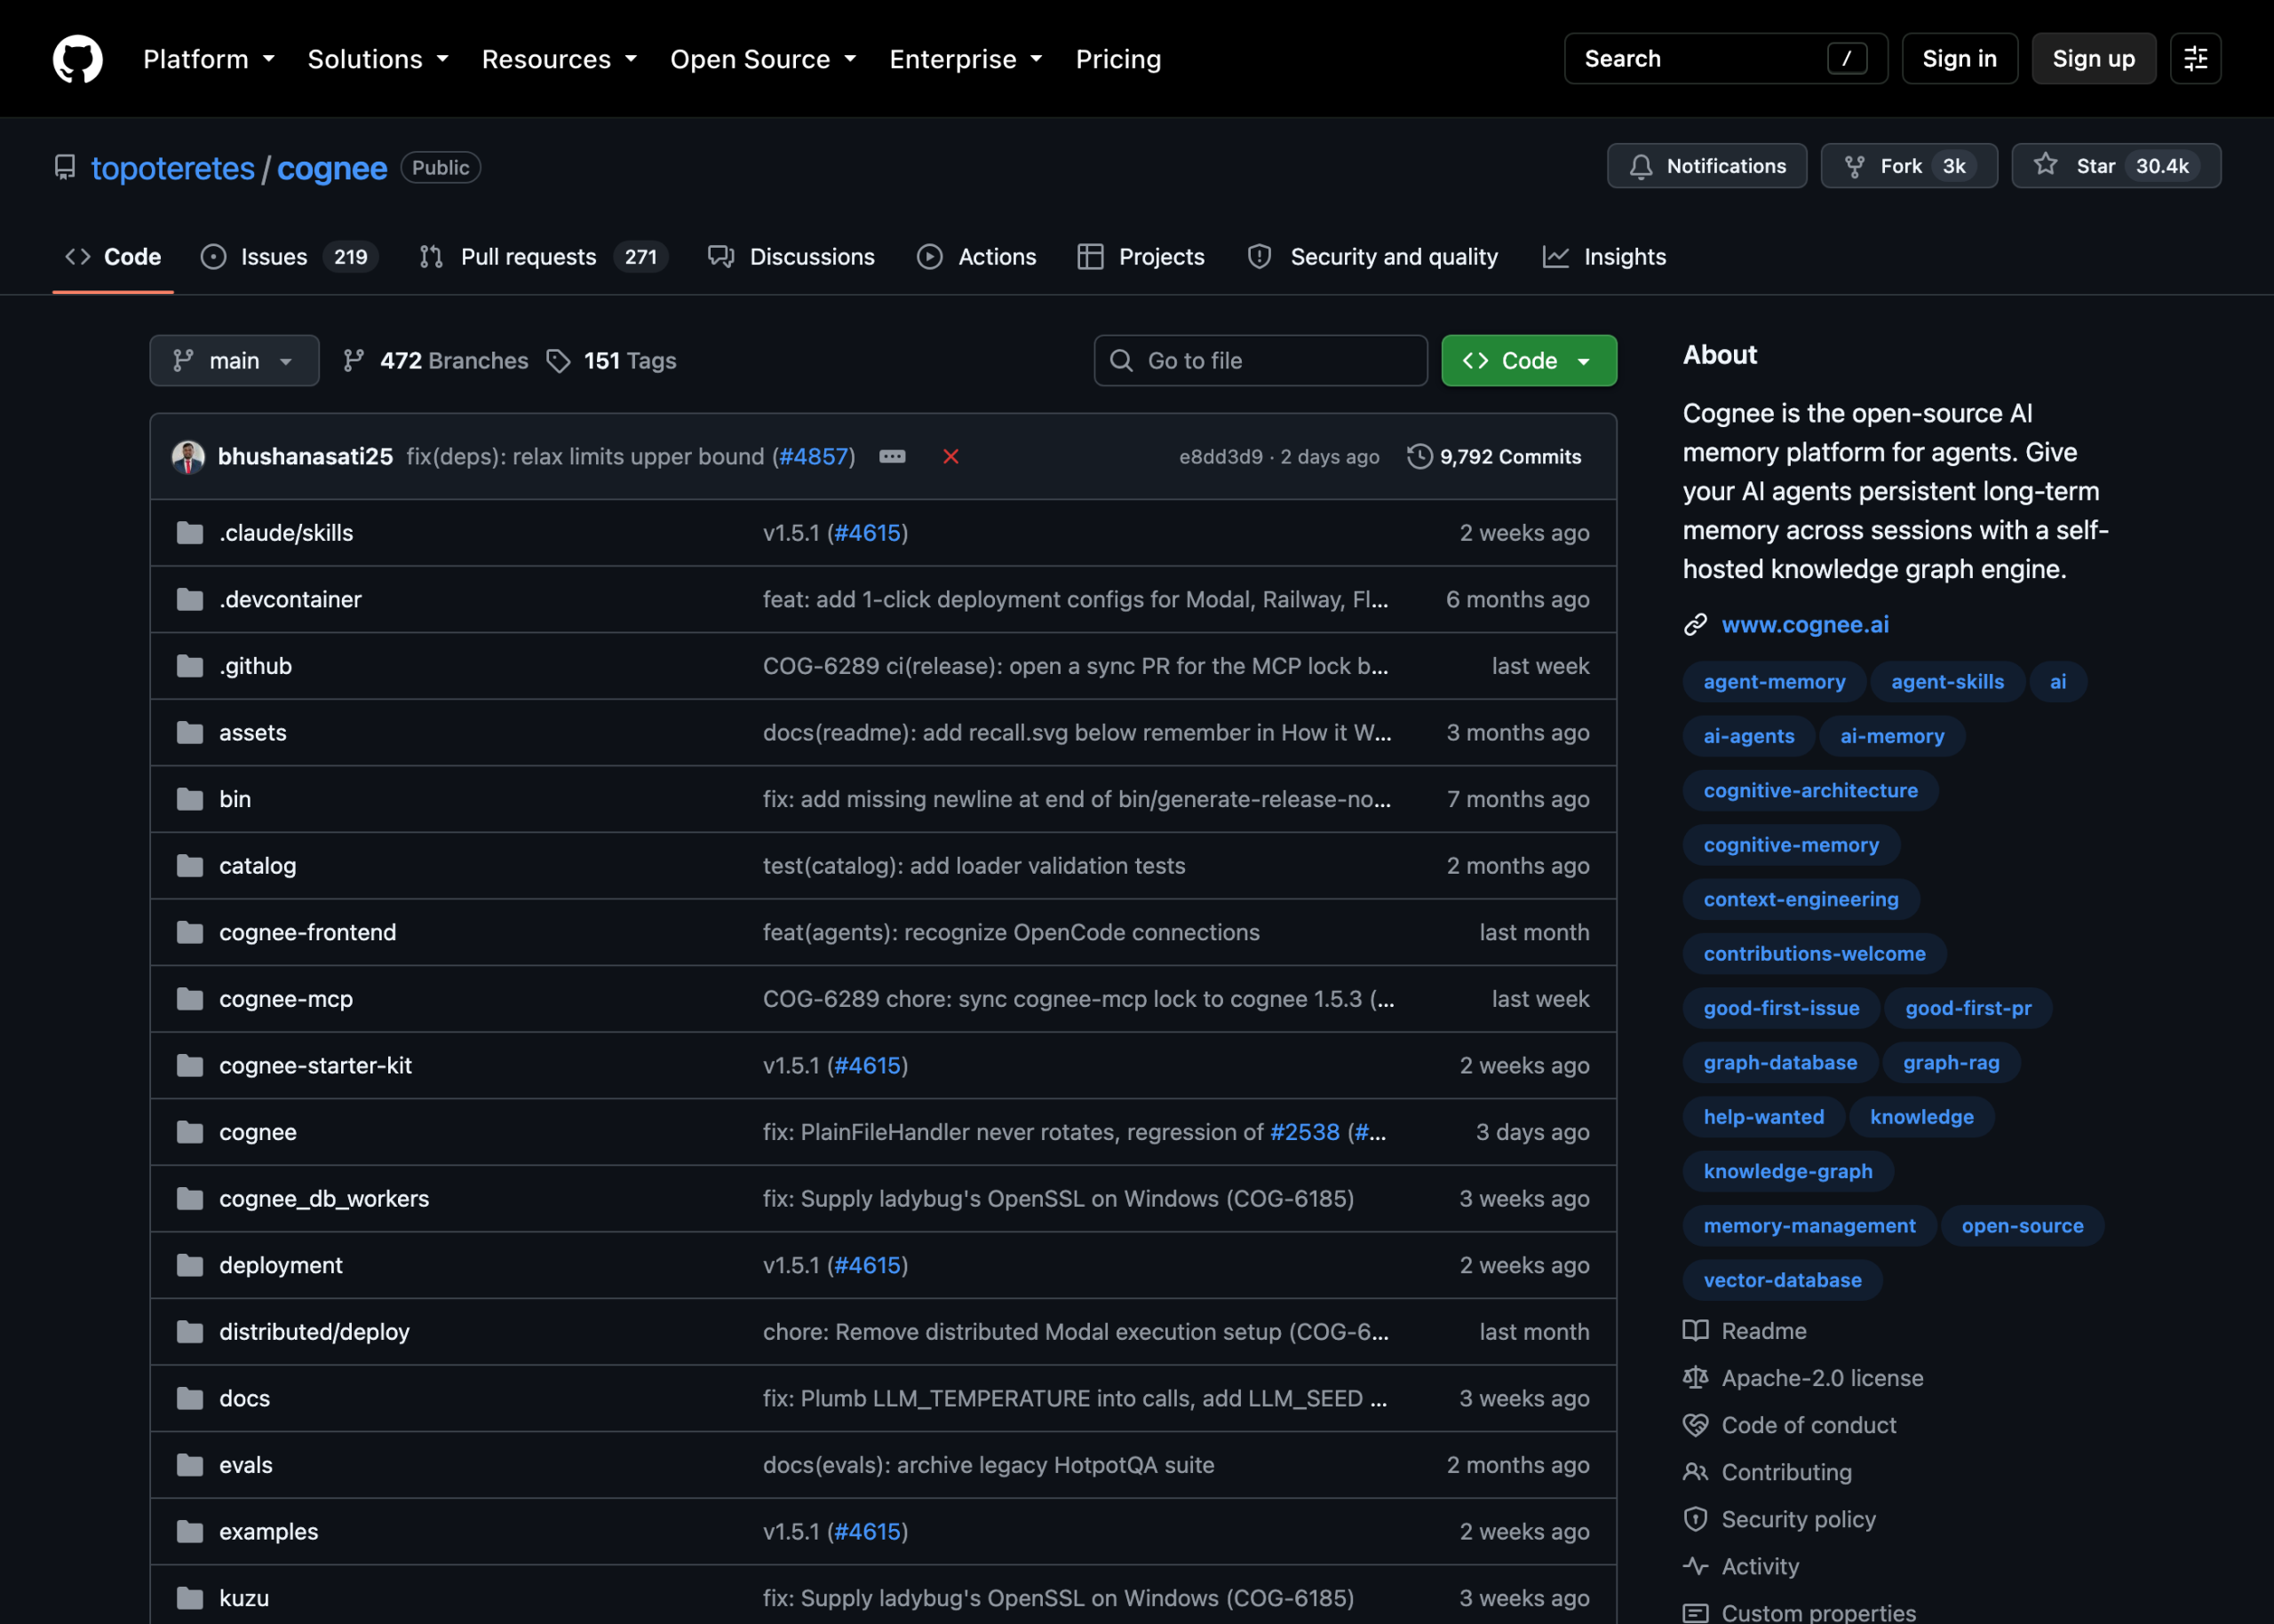Click the red failed-checks X icon
The image size is (2274, 1624).
(x=950, y=457)
